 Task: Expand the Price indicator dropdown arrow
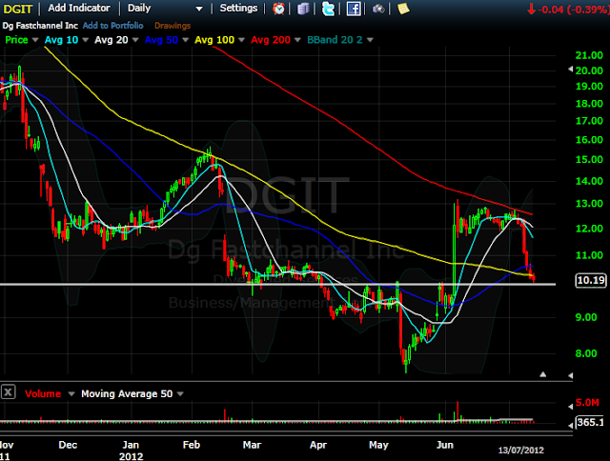[35, 40]
